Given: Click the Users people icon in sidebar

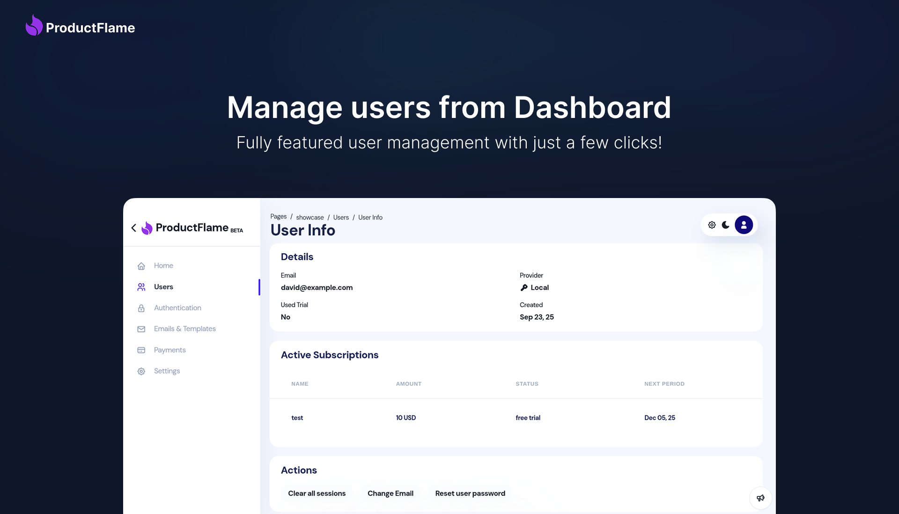Looking at the screenshot, I should pyautogui.click(x=141, y=286).
